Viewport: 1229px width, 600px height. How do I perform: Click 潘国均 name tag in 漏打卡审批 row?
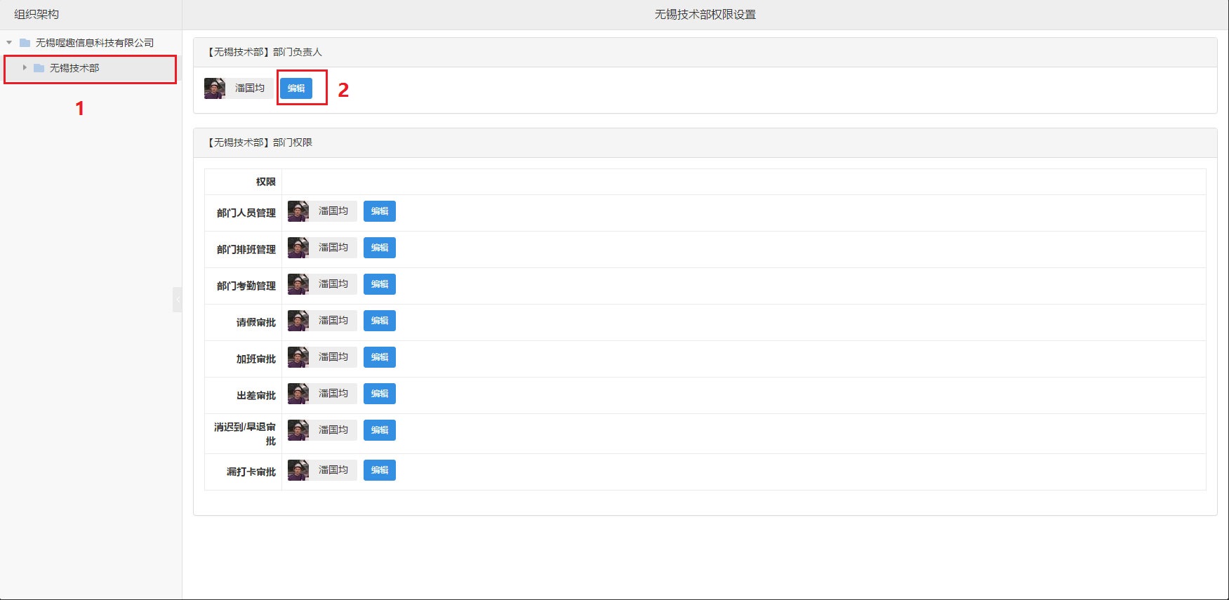coord(333,470)
